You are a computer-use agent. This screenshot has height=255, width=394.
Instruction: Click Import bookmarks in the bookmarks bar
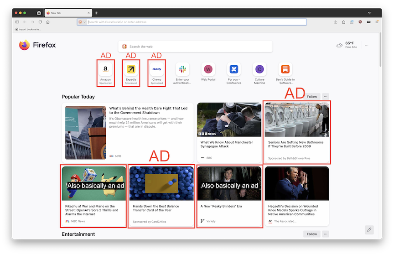pyautogui.click(x=28, y=29)
